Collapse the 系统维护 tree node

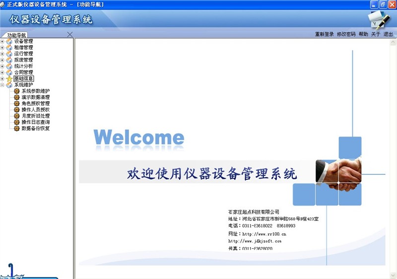coord(2,85)
